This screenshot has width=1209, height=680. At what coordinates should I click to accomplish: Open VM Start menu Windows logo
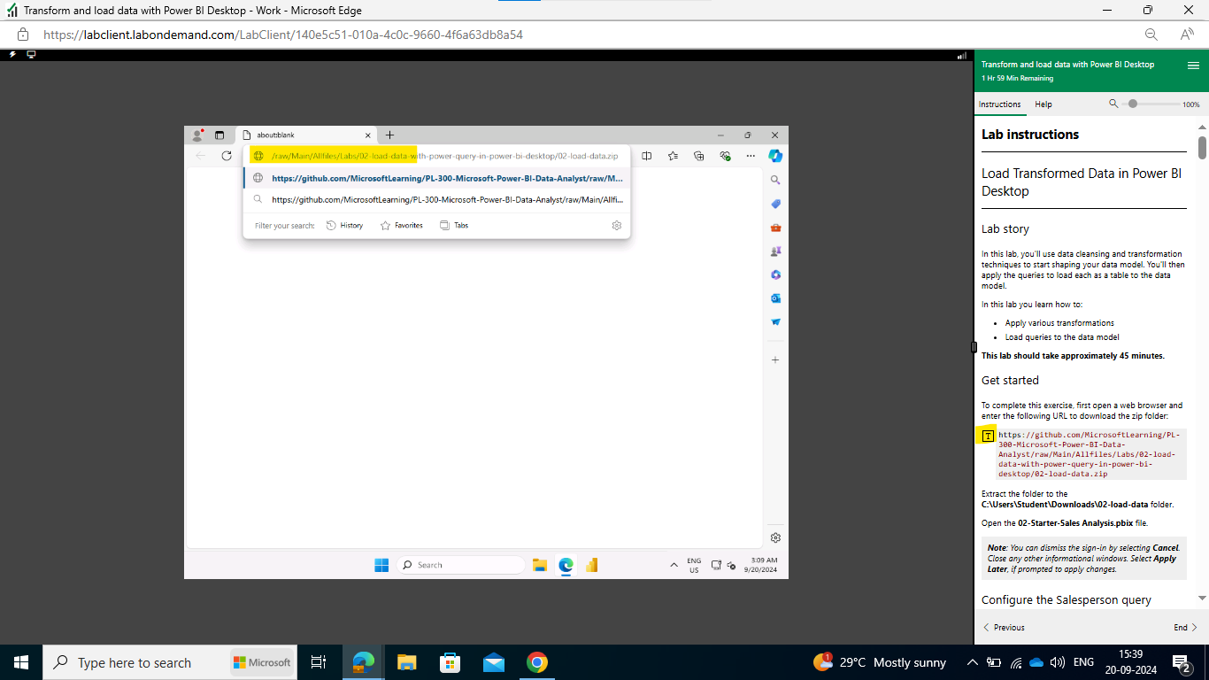point(381,565)
